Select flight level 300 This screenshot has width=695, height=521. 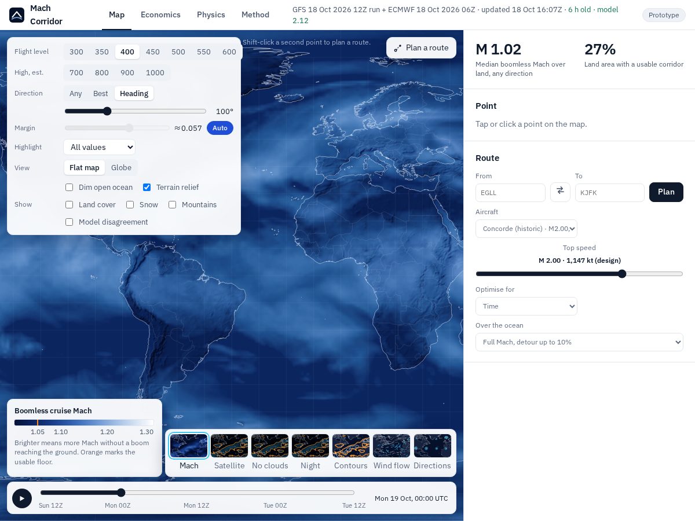click(x=76, y=52)
